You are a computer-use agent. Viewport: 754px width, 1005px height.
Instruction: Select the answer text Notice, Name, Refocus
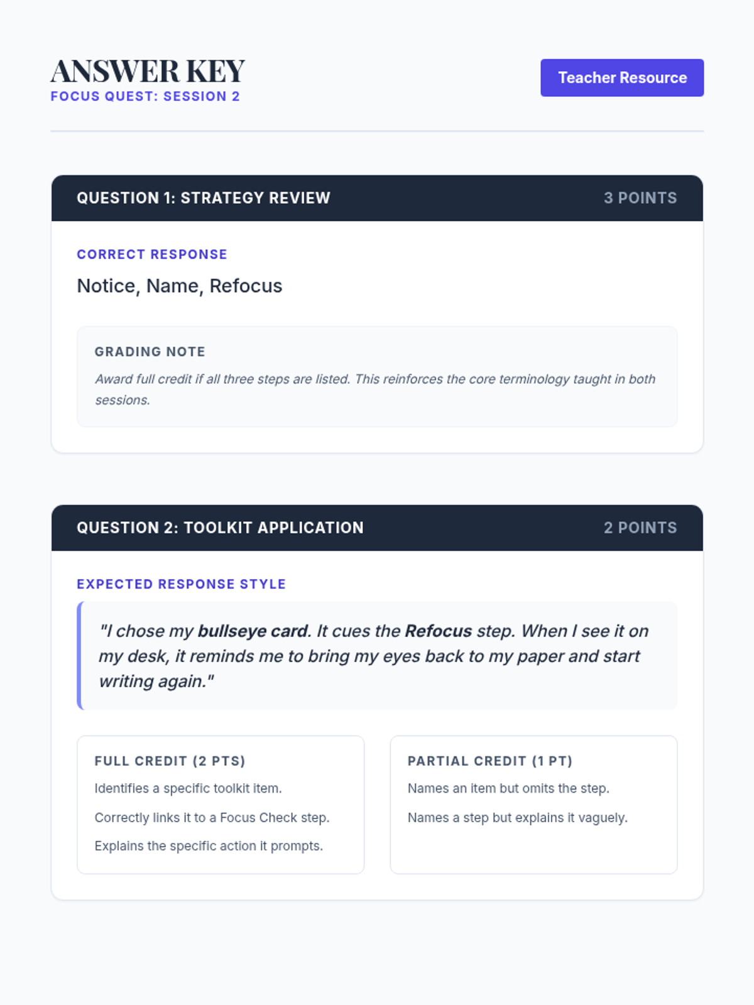(180, 286)
